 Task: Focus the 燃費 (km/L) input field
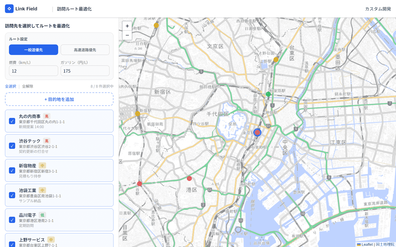[33, 71]
